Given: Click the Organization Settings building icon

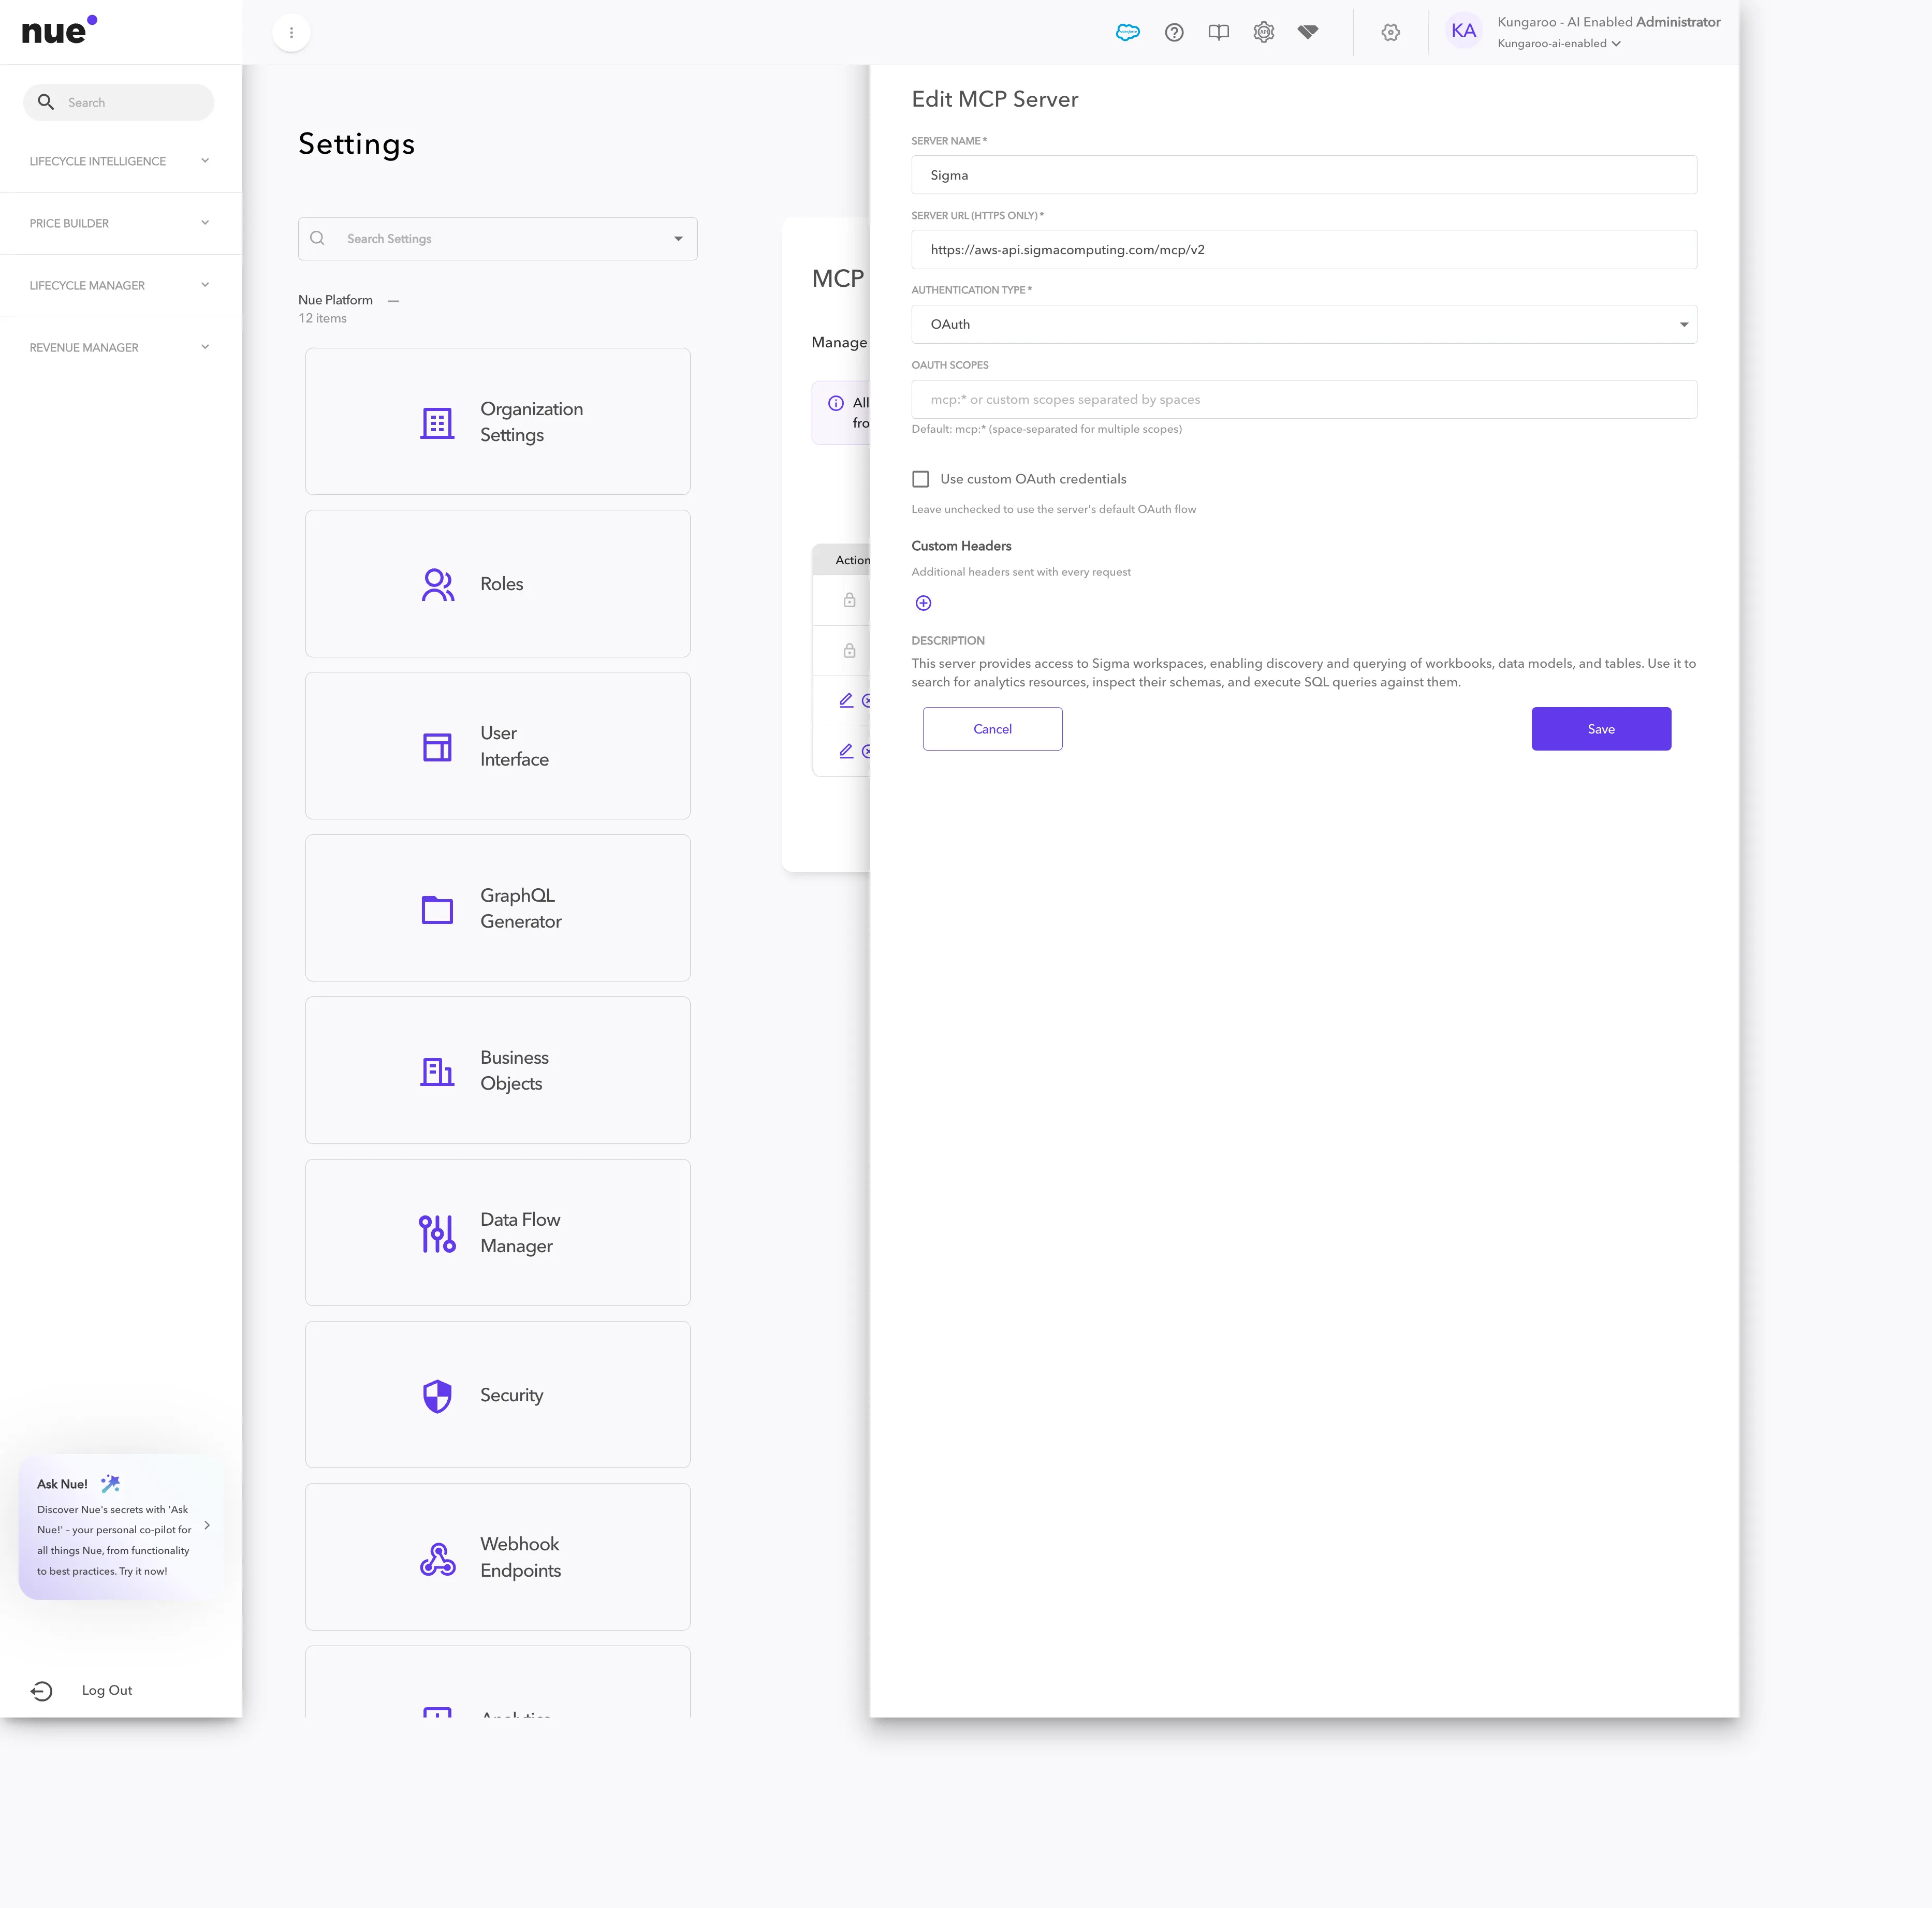Looking at the screenshot, I should pos(437,423).
